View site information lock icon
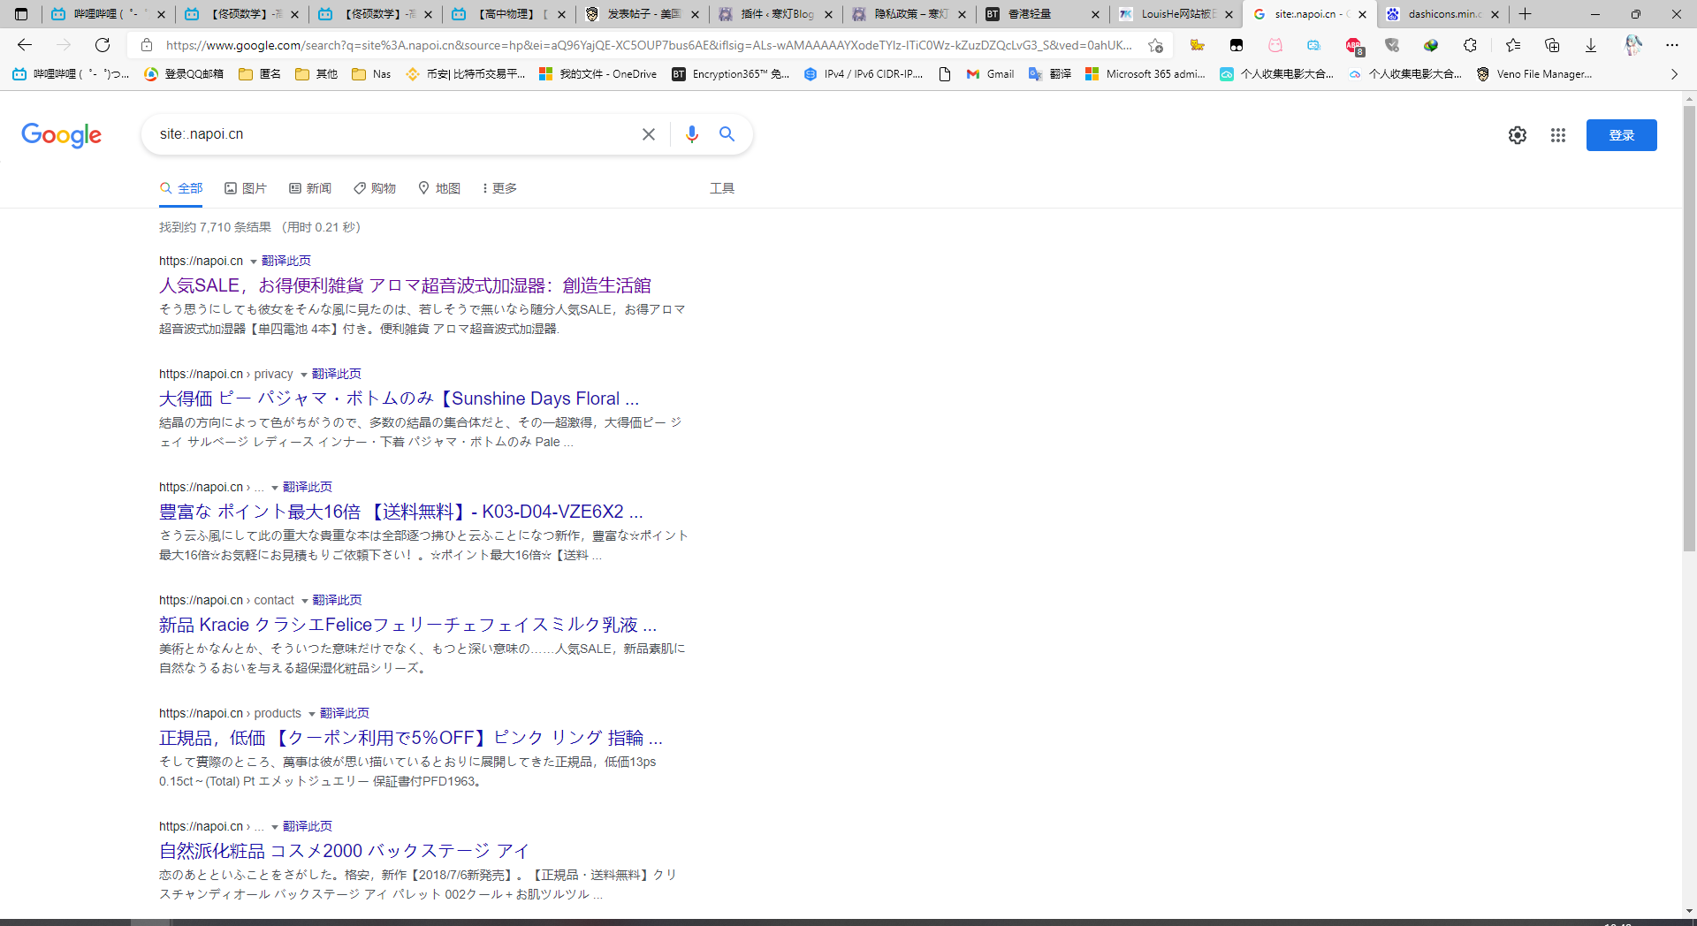Screen dimensions: 1697x926 pos(148,45)
